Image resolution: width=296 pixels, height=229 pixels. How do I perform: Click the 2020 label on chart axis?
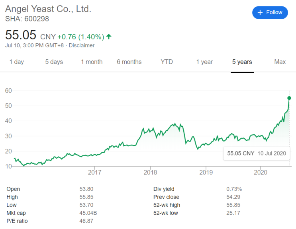(260, 173)
